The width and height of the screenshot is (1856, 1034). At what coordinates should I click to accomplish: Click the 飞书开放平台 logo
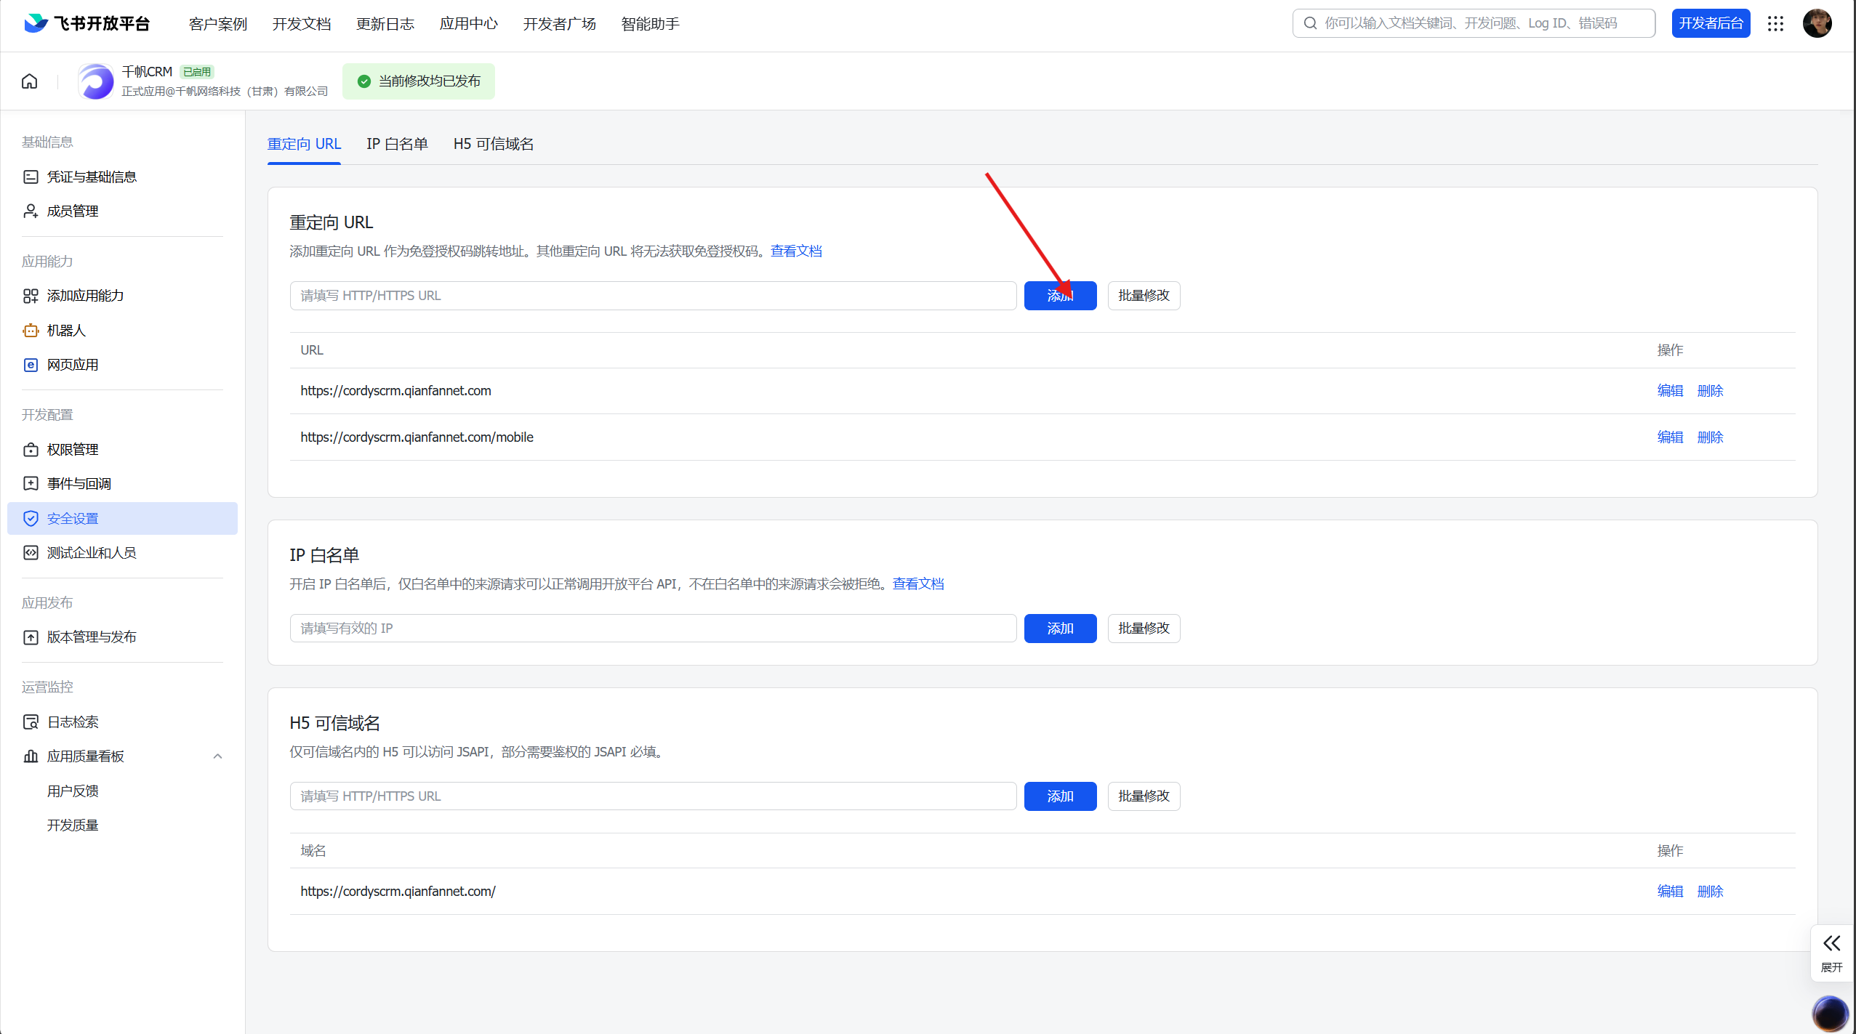click(x=87, y=23)
